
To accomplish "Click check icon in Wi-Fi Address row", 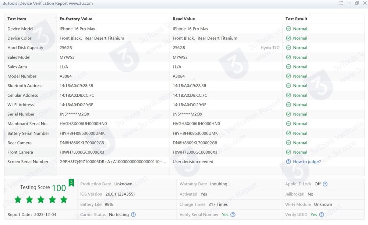I will [x=289, y=104].
